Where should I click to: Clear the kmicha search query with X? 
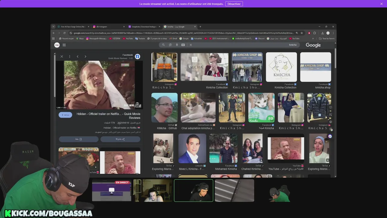190,45
